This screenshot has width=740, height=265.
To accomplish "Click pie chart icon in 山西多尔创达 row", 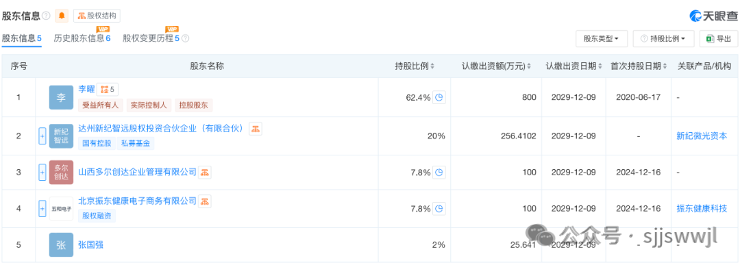I will pos(439,173).
